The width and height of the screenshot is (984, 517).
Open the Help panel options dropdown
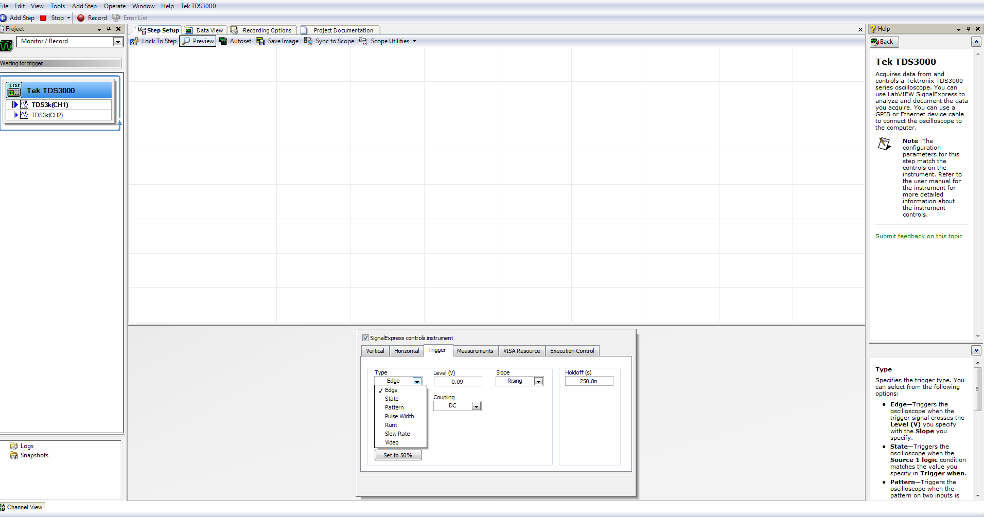click(958, 29)
